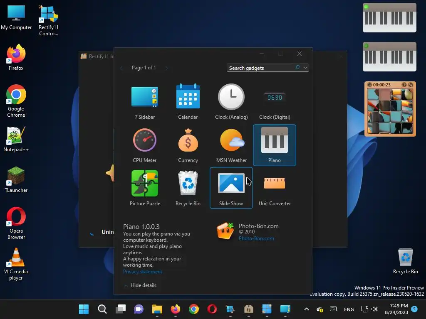The height and width of the screenshot is (319, 426).
Task: Open Opera Browser desktop shortcut
Action: pos(16,223)
